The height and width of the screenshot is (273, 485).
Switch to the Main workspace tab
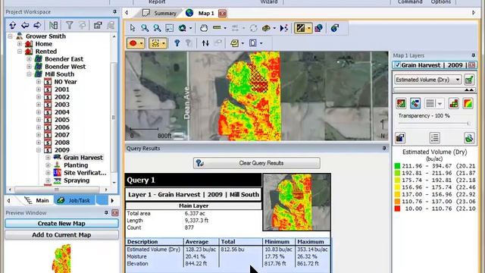[37, 200]
